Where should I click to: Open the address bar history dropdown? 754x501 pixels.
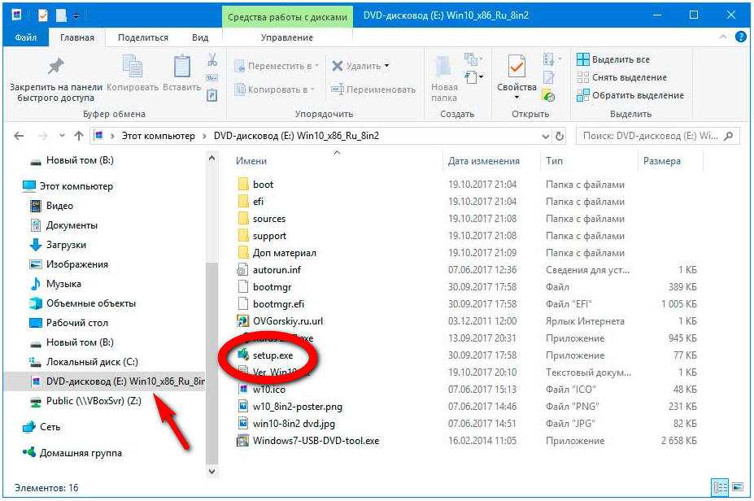[x=544, y=136]
